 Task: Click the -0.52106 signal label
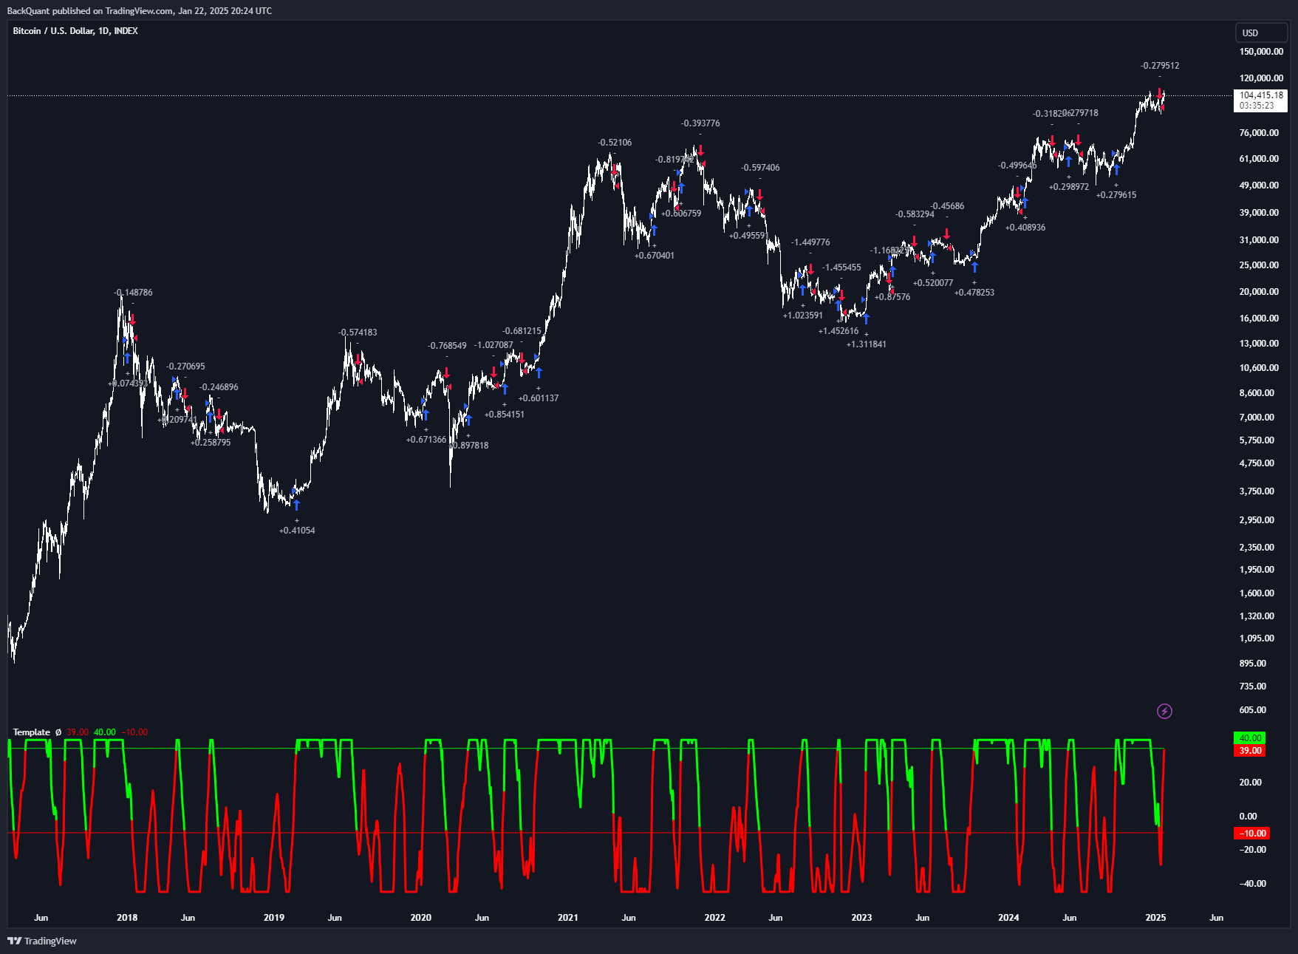(x=615, y=143)
